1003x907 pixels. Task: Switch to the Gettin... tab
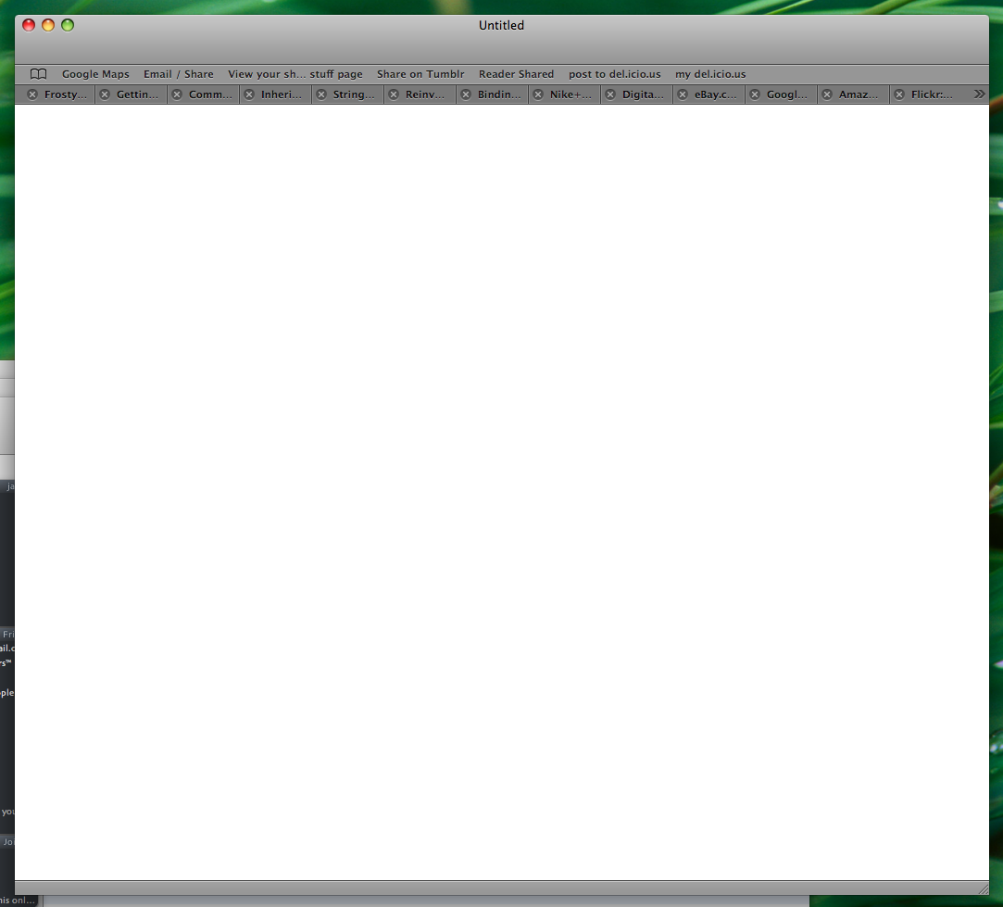138,94
